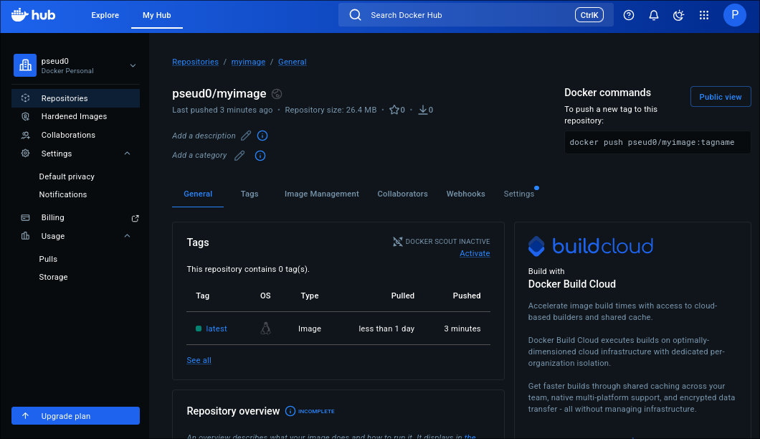Click the Upgrade plan button

(75, 416)
